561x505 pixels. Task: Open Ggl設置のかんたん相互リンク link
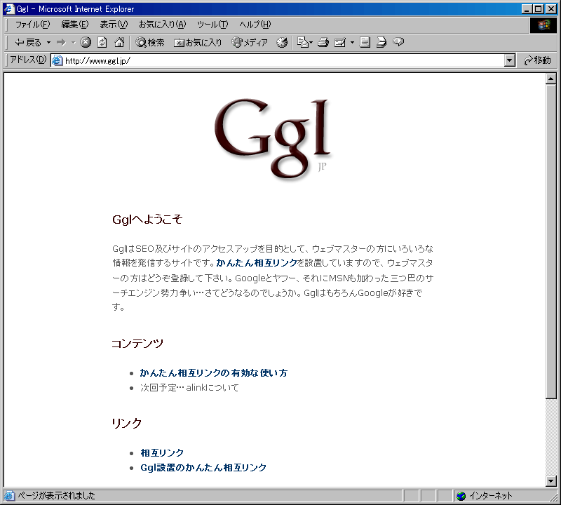(203, 467)
